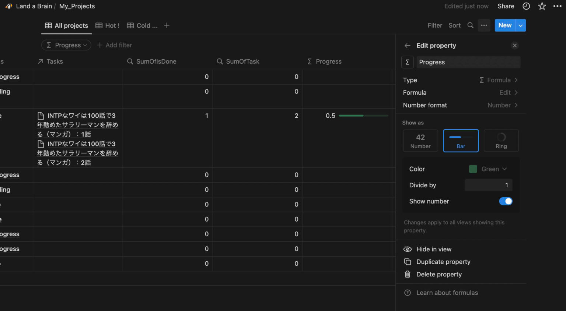Image resolution: width=566 pixels, height=311 pixels.
Task: Select the Number display option
Action: (x=420, y=141)
